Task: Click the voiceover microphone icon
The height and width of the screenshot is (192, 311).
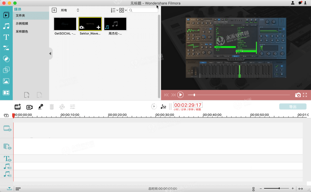Action: [x=41, y=107]
